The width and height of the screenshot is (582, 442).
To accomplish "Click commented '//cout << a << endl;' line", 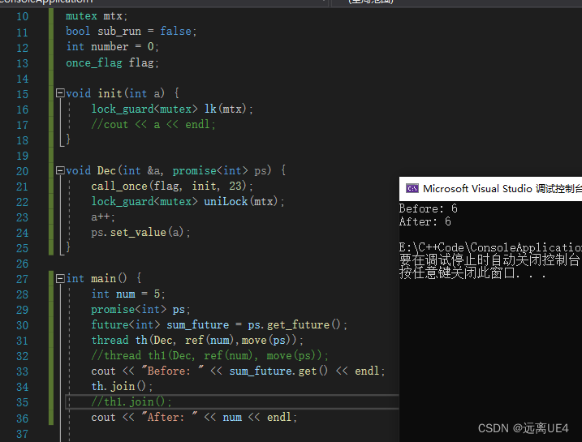I will click(153, 124).
